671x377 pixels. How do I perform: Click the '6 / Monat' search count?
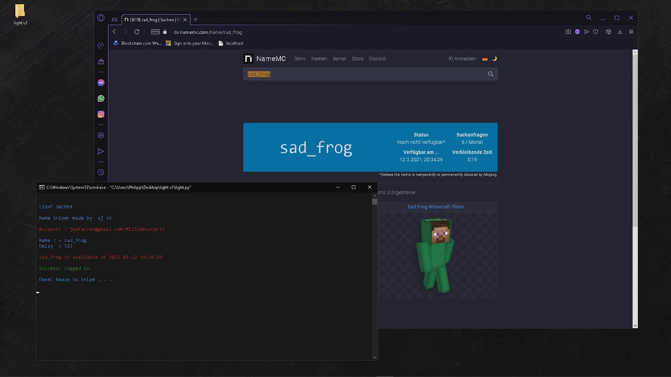point(472,142)
